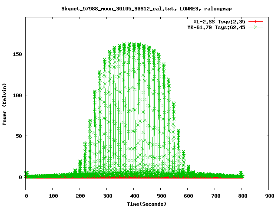Click the x-axis tick label 300
Image resolution: width=278 pixels, height=208 pixels.
click(107, 196)
